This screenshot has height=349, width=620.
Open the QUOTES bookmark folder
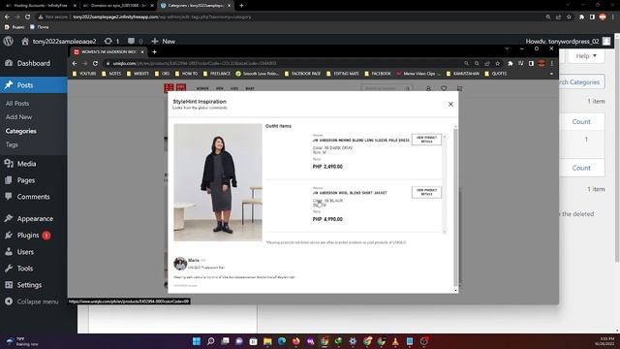496,74
